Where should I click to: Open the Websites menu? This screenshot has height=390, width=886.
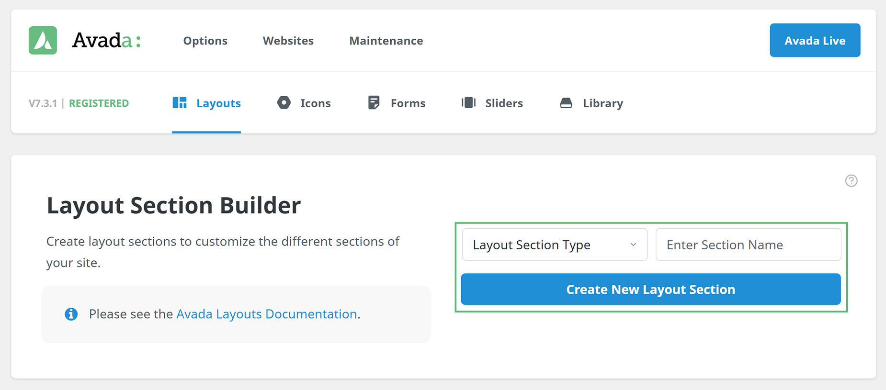288,41
